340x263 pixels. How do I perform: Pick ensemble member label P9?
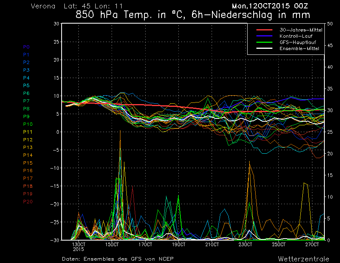coord(26,116)
